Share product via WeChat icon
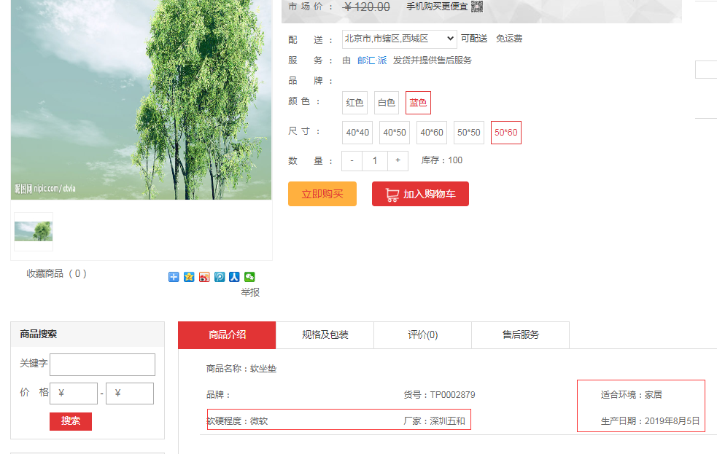The height and width of the screenshot is (454, 717). 249,277
